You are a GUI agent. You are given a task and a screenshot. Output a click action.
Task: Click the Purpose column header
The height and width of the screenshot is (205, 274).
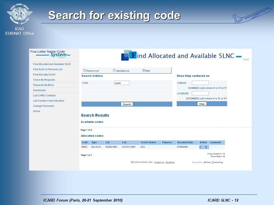pyautogui.click(x=169, y=142)
